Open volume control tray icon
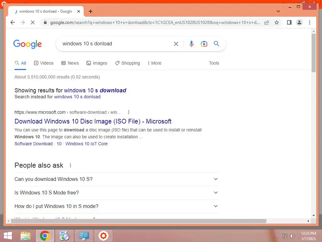The image size is (322, 242). (x=292, y=236)
